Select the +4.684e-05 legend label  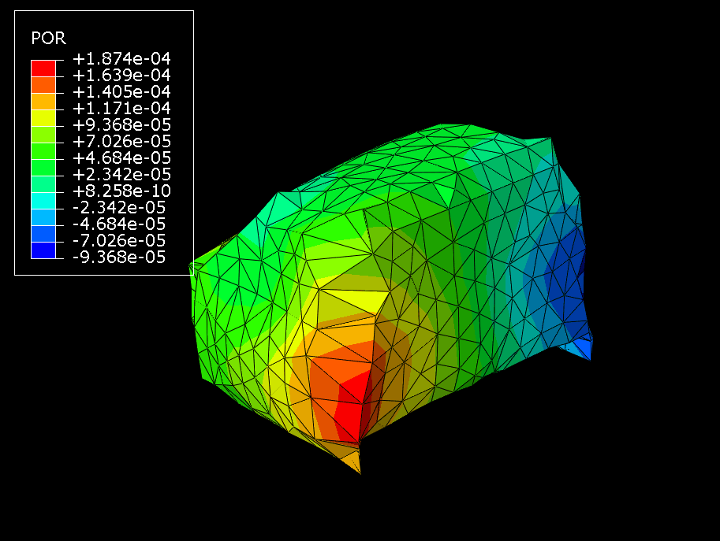pyautogui.click(x=121, y=158)
